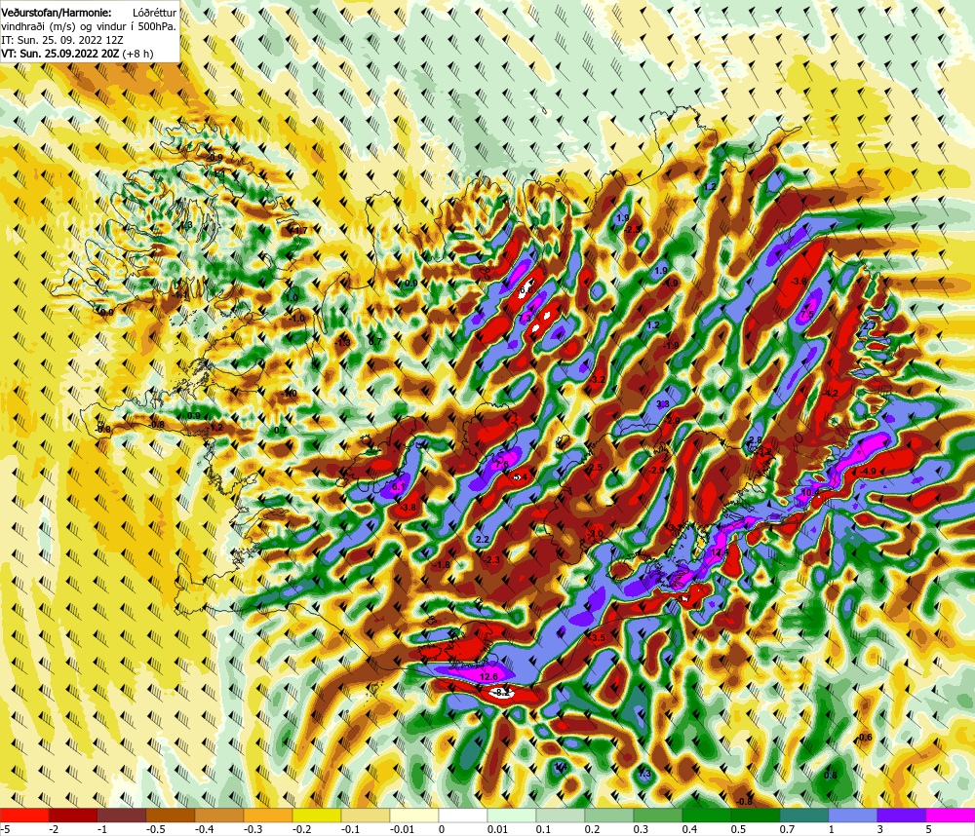Image resolution: width=975 pixels, height=836 pixels.
Task: Click the '12.4' value label
Action: [719, 551]
